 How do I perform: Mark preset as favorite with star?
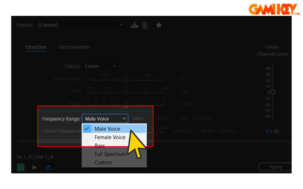coord(159,25)
